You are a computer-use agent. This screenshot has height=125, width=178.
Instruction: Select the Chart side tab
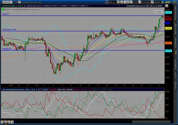coord(176,53)
